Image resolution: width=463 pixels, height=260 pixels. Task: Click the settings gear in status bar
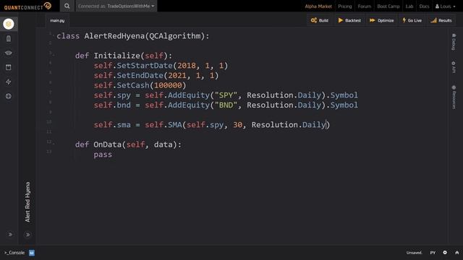click(x=445, y=253)
